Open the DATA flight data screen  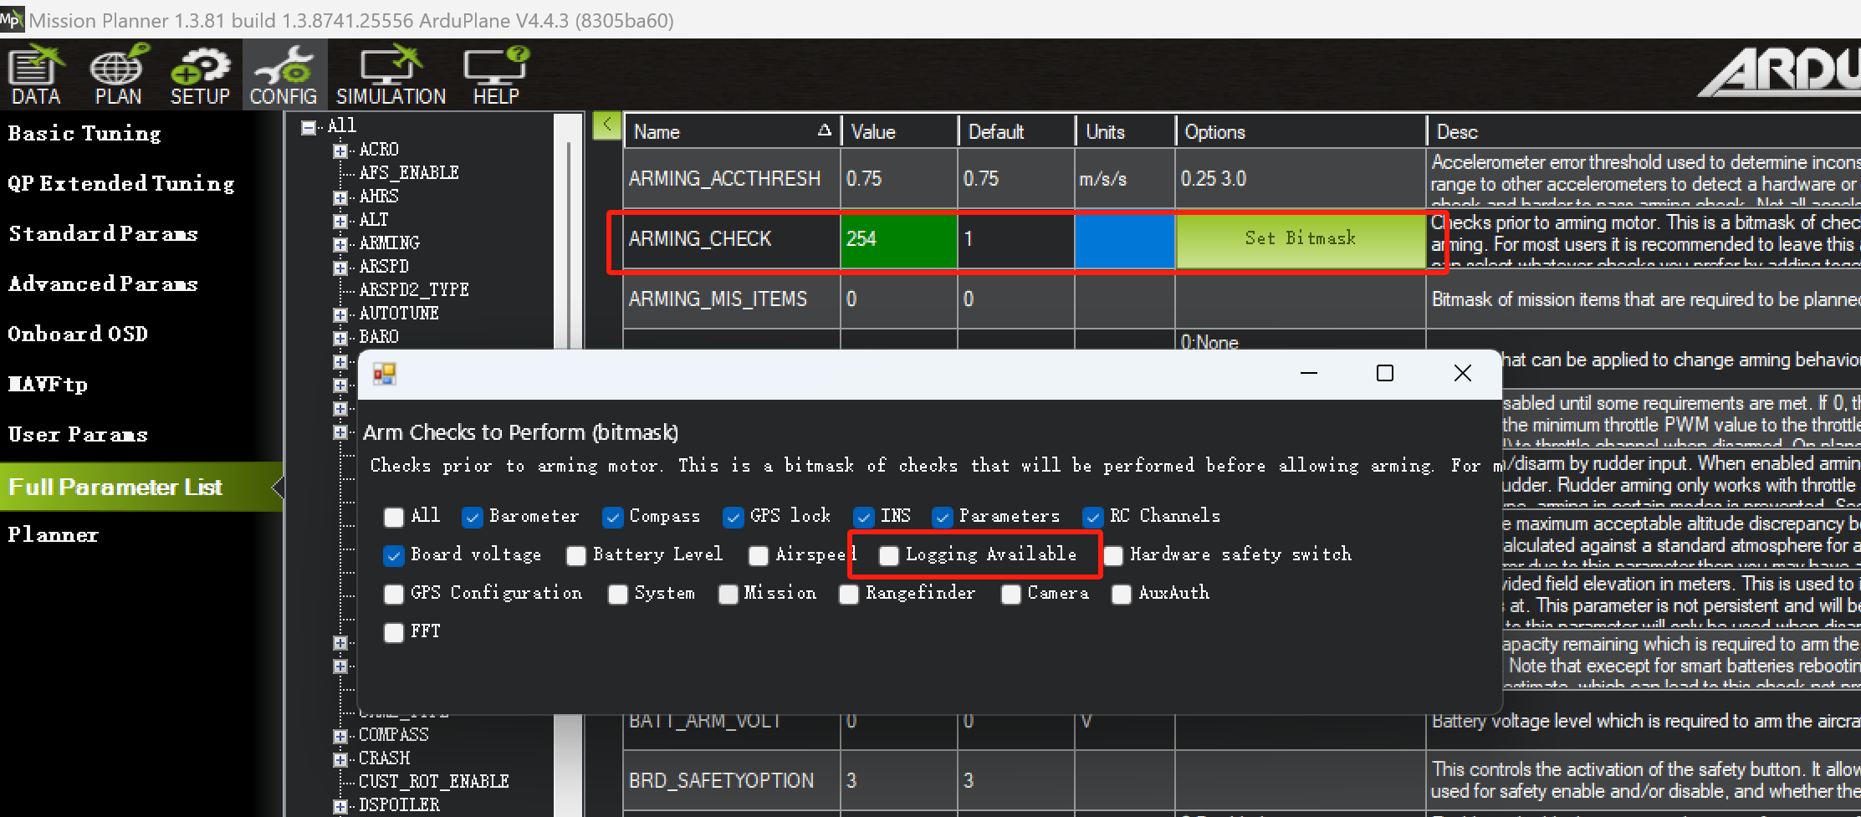click(x=37, y=75)
